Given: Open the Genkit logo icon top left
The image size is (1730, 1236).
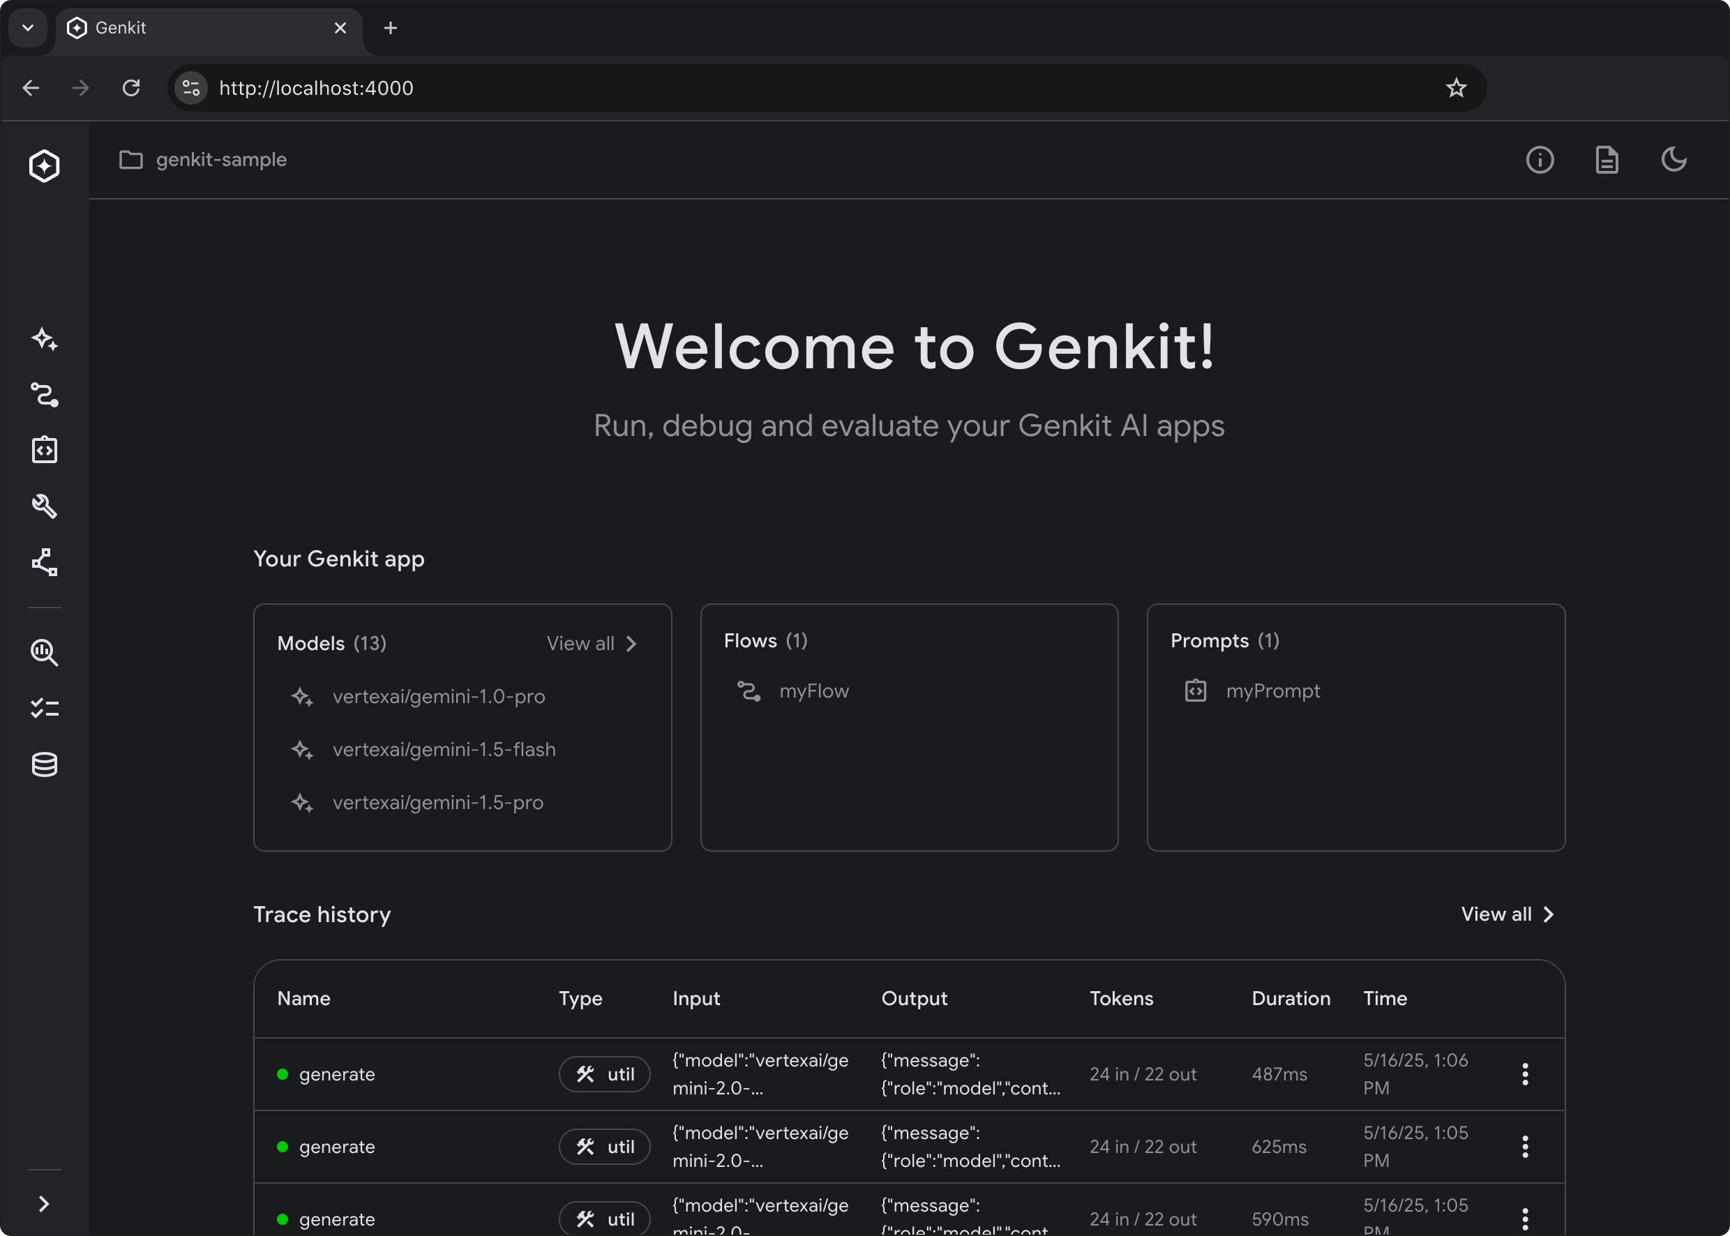Looking at the screenshot, I should [44, 166].
